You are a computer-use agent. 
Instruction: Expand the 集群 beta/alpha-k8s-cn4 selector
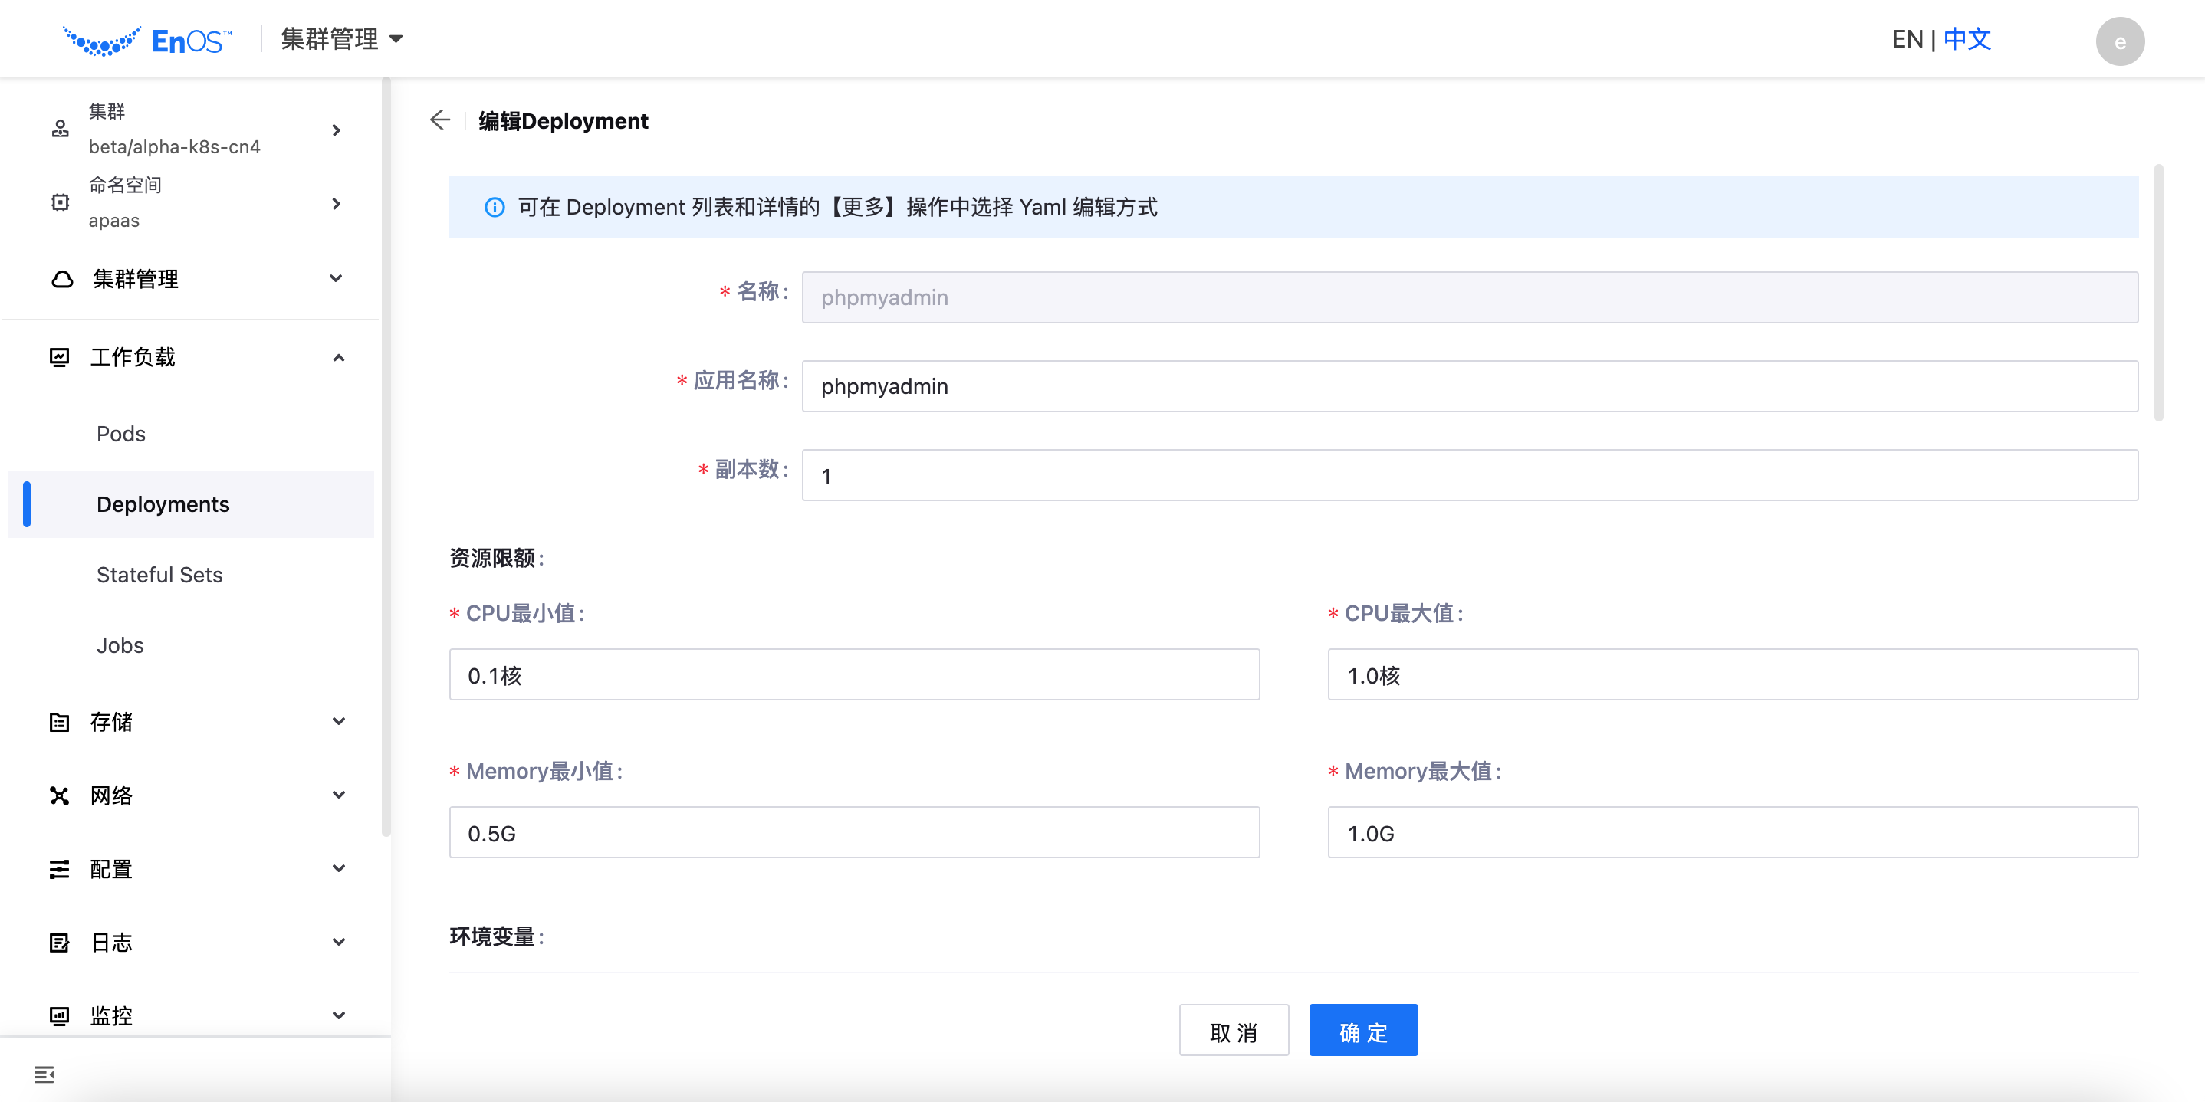(x=336, y=130)
